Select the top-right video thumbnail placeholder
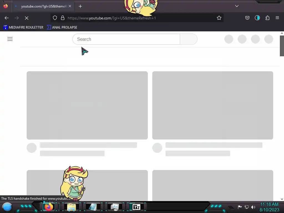The width and height of the screenshot is (284, 213). tap(213, 105)
